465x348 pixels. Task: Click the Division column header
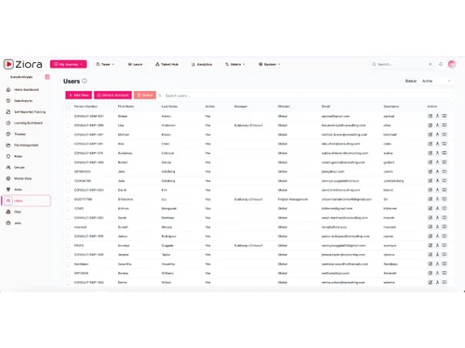pos(284,107)
